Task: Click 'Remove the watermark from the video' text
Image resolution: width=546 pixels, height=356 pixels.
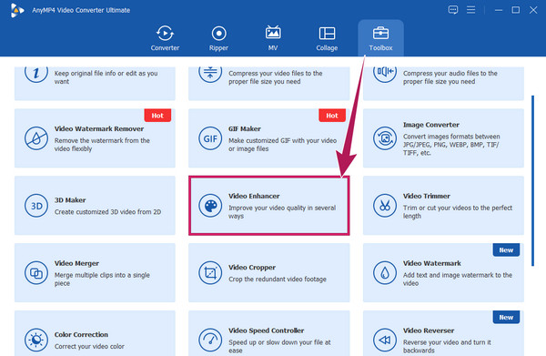Action: [x=102, y=145]
